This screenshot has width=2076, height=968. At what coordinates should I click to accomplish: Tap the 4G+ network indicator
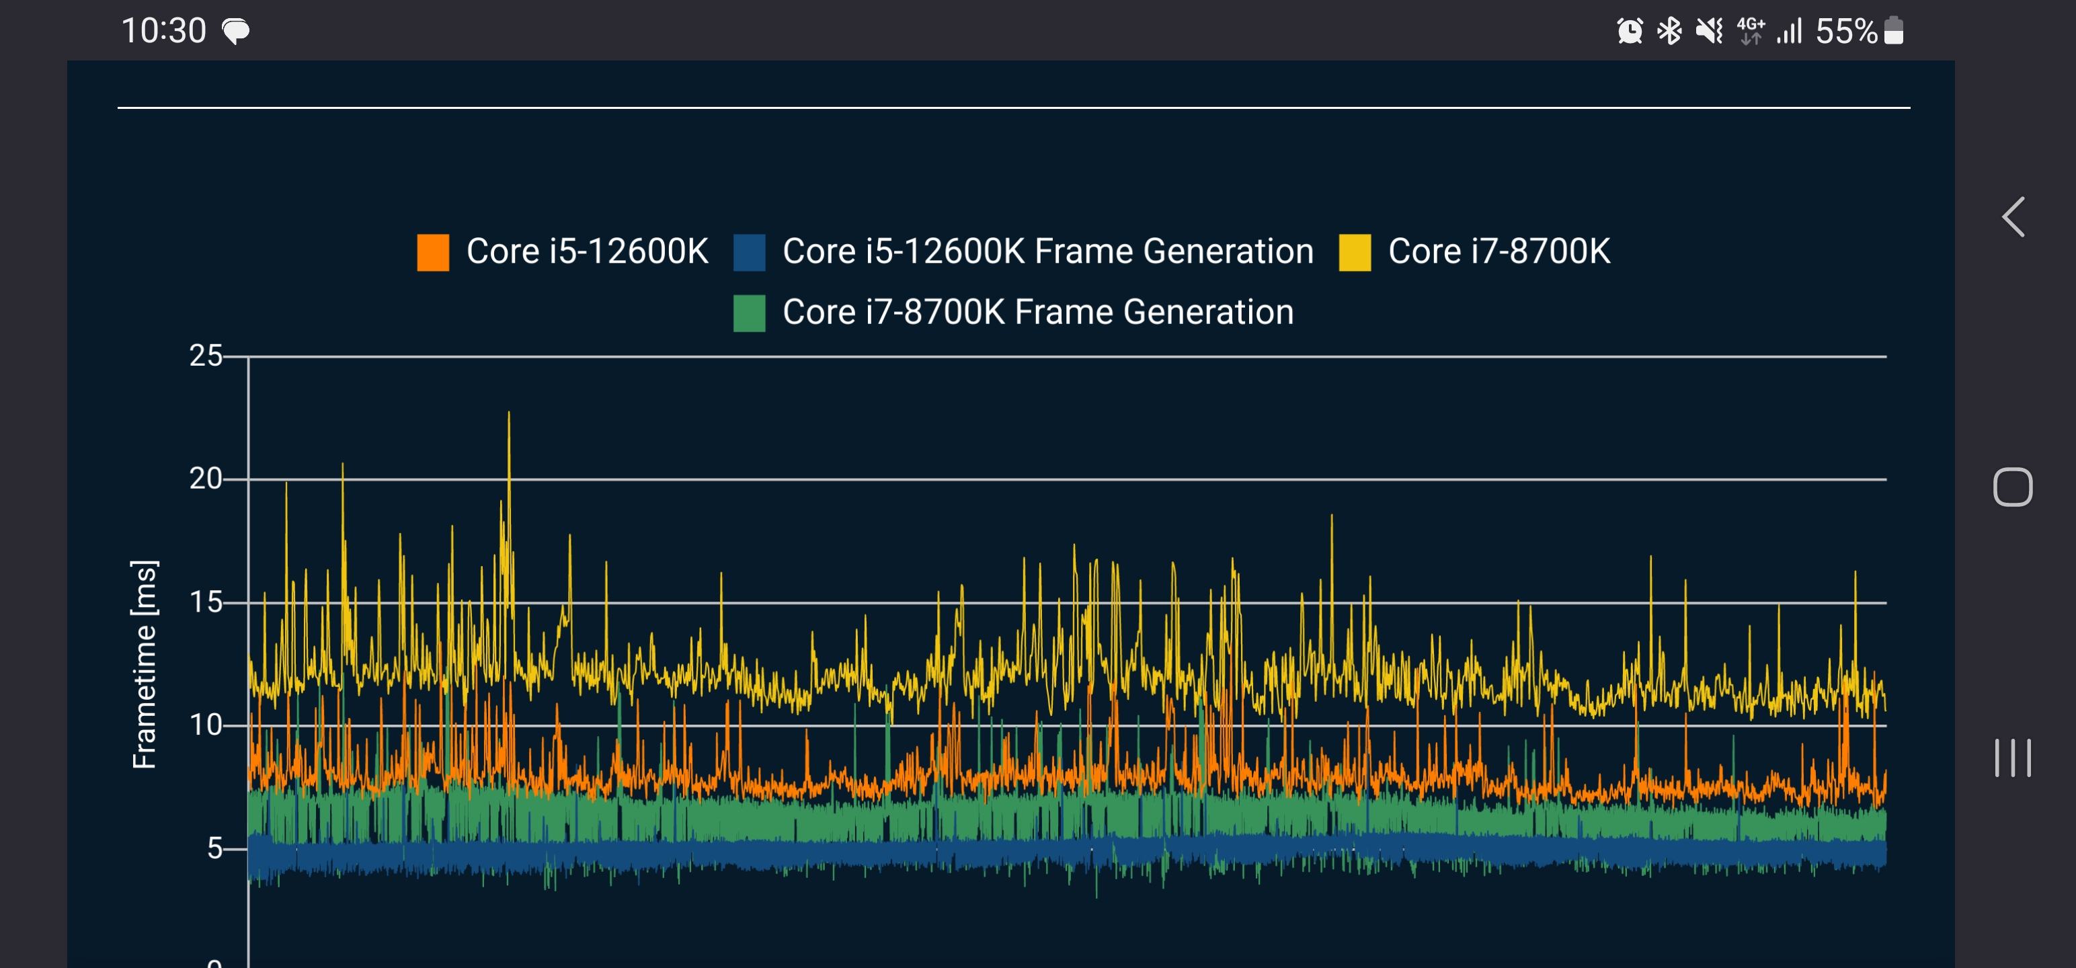(1751, 32)
